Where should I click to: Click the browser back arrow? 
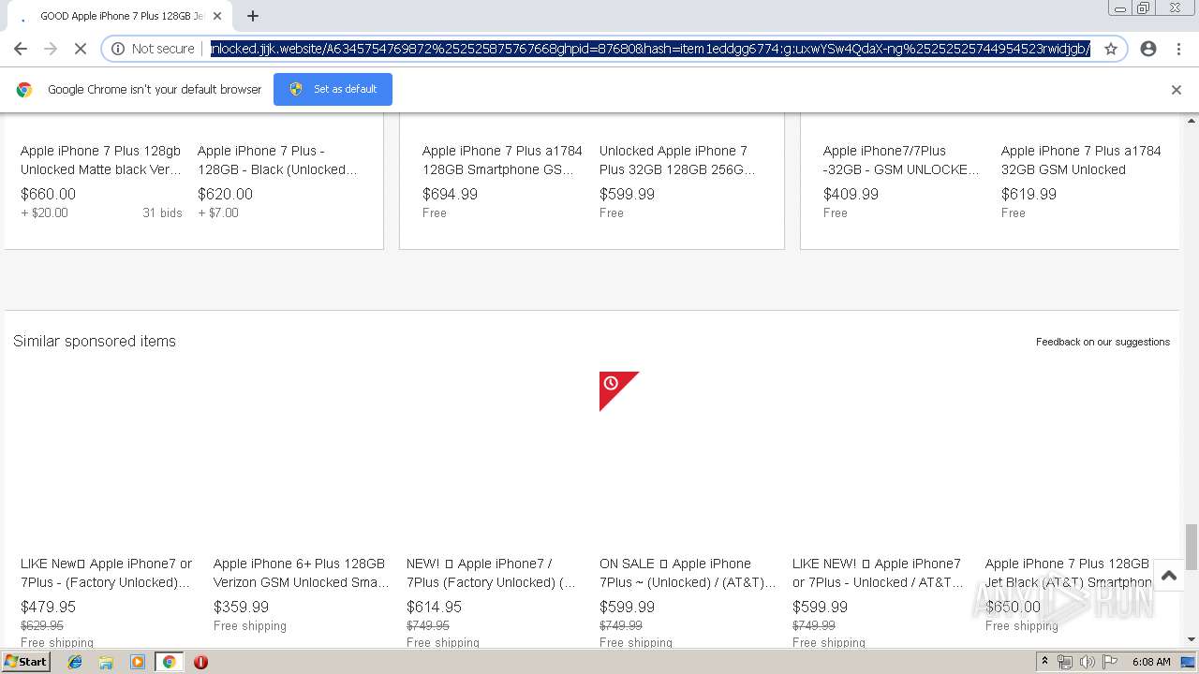click(21, 49)
